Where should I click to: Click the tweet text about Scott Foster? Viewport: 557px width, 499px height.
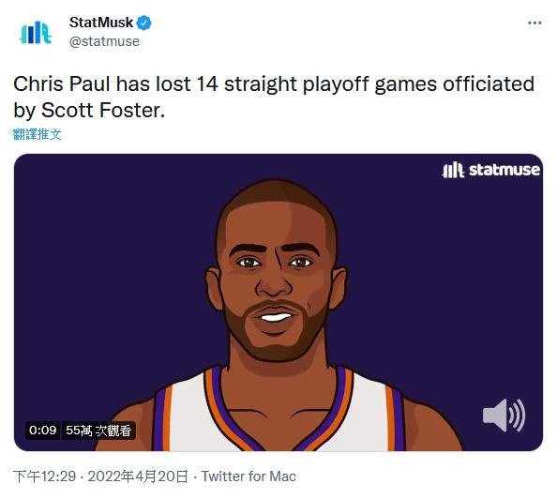[x=274, y=97]
